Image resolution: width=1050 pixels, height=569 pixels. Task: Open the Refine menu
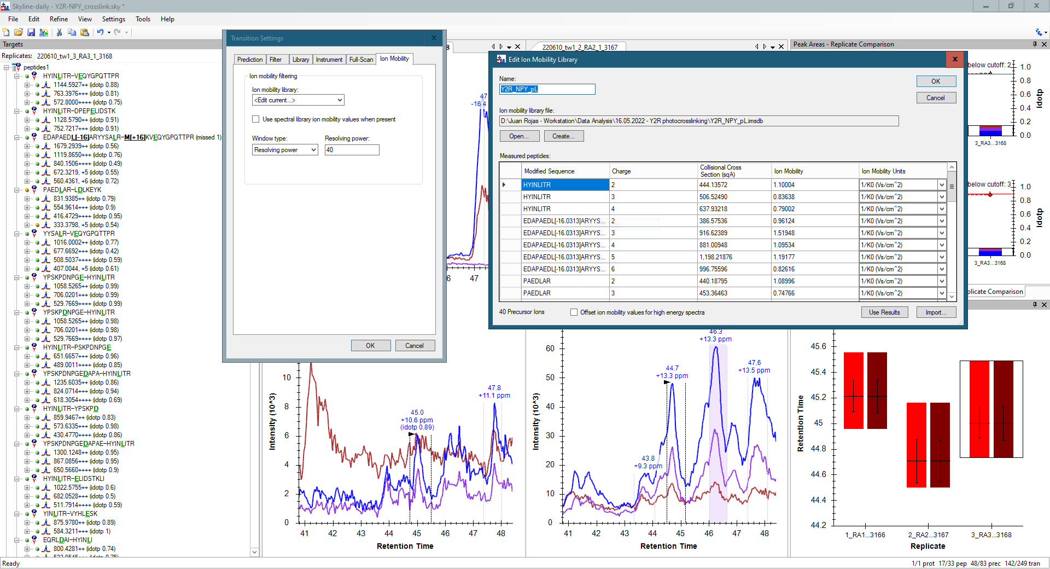pos(59,19)
